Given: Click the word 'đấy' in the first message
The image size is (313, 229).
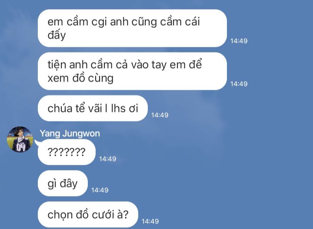Looking at the screenshot, I should pos(57,35).
